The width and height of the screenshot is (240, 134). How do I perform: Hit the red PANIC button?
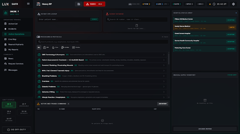94,4
